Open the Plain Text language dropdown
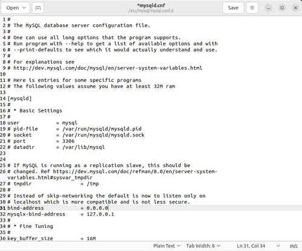 [167, 246]
